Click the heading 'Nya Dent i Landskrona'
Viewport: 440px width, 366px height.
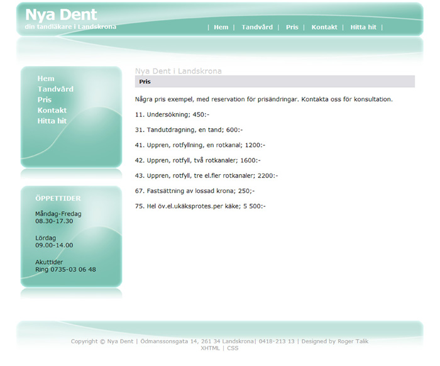(178, 71)
